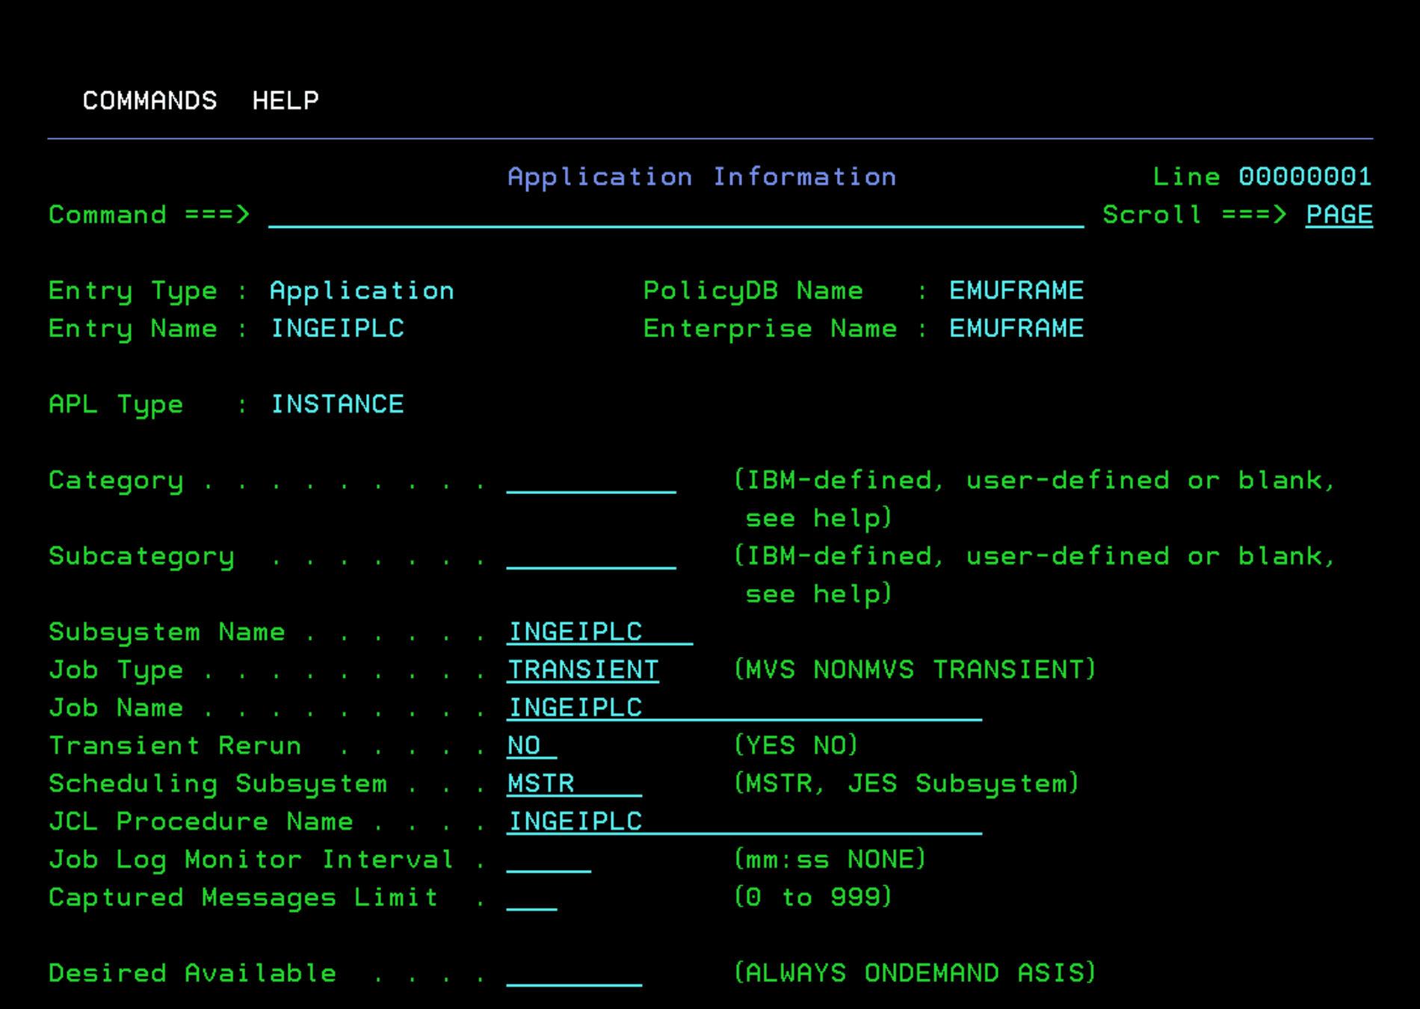Click the Command input line
1420x1009 pixels.
point(673,217)
